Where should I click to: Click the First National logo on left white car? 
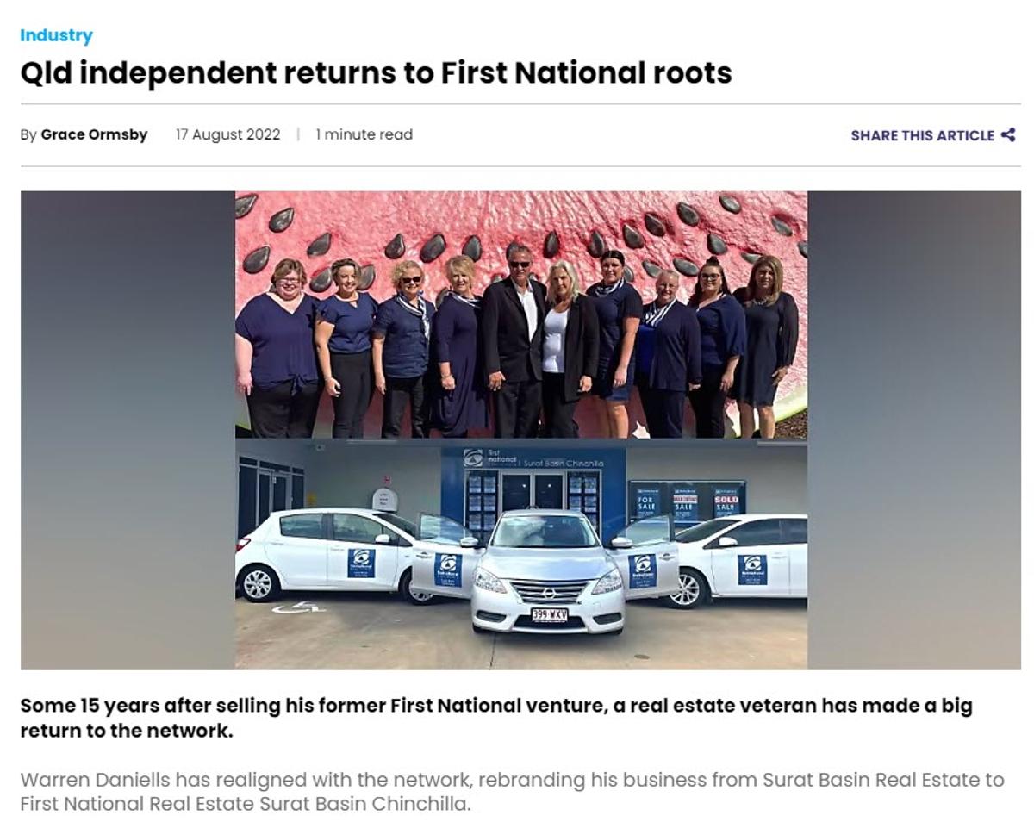coord(361,563)
